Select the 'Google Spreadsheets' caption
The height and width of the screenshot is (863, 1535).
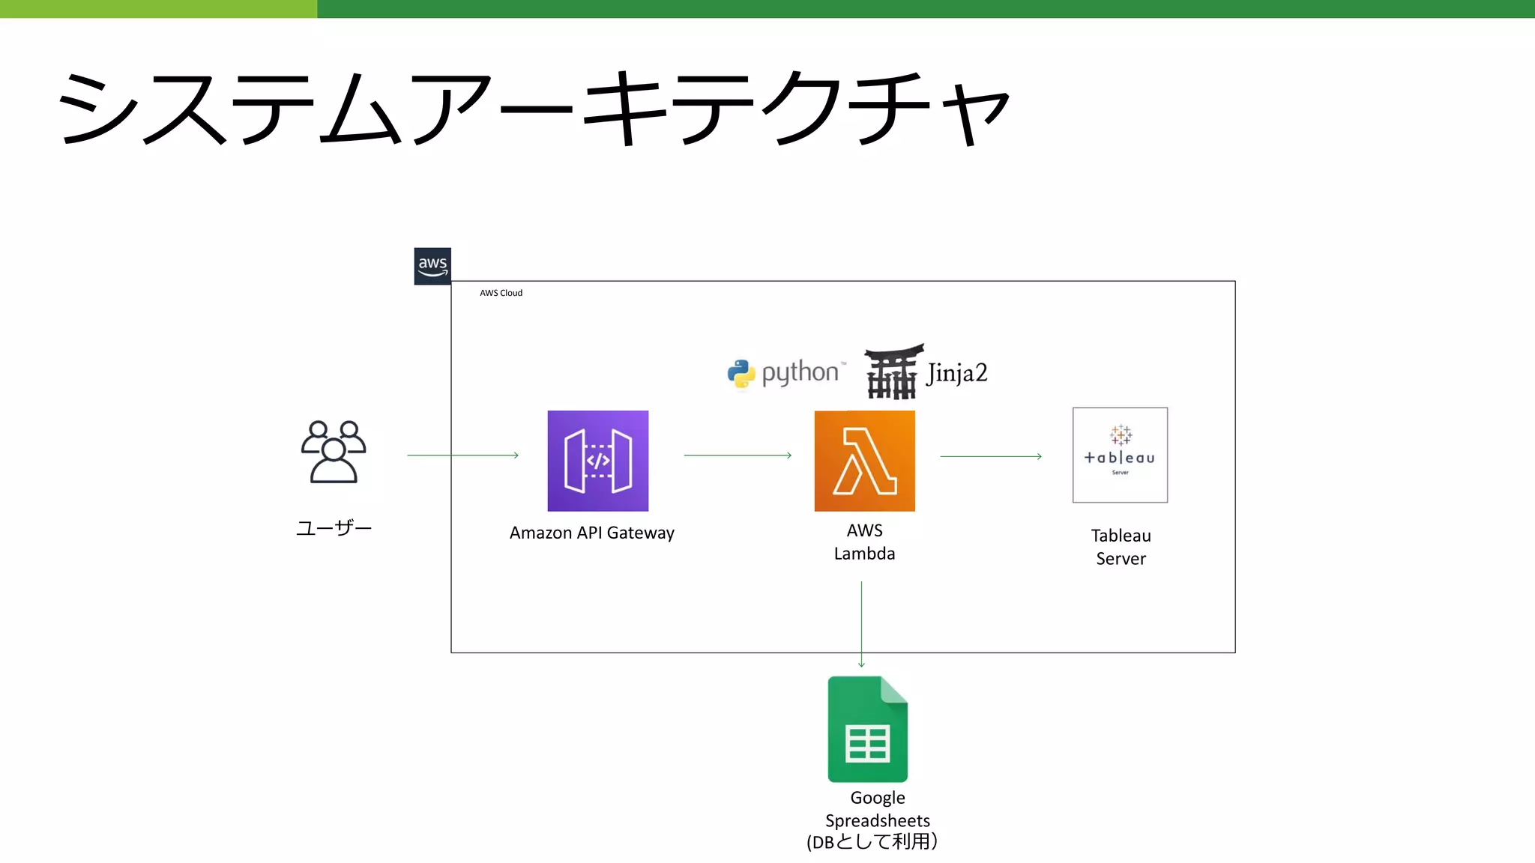click(877, 809)
